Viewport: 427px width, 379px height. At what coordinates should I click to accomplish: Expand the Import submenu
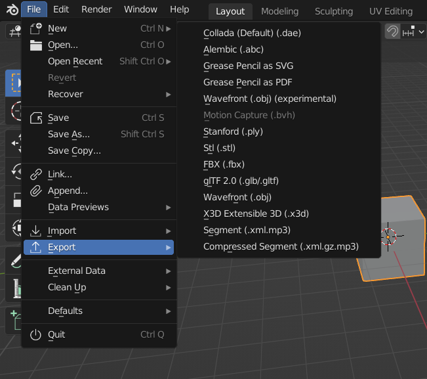[98, 231]
